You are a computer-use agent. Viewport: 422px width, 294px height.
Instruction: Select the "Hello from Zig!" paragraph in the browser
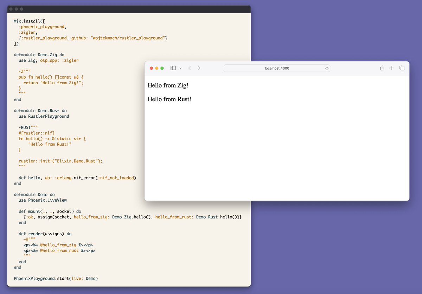point(168,85)
